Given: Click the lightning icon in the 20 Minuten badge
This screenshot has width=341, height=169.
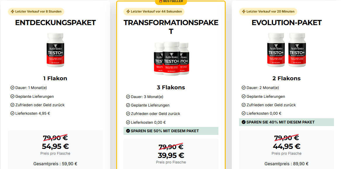Looking at the screenshot, I should [244, 12].
